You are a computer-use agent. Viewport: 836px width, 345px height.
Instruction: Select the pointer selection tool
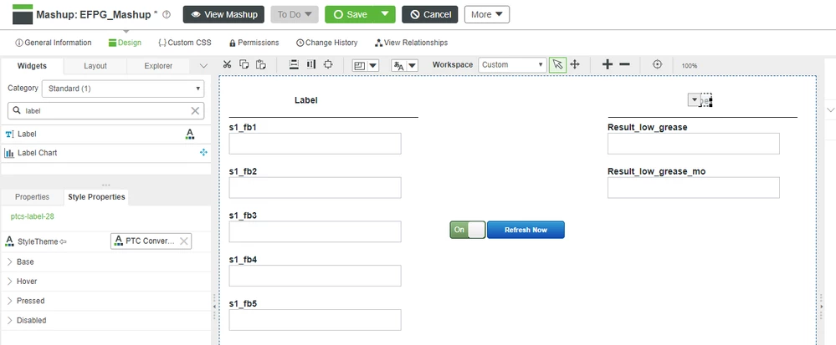pyautogui.click(x=557, y=64)
